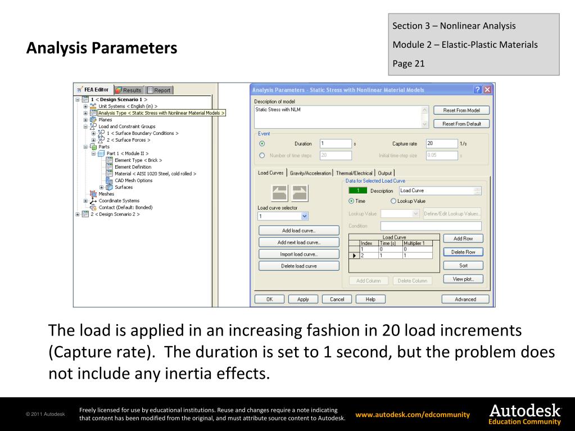Click Reset From Model button
Screen dimensions: 575x431
pyautogui.click(x=461, y=110)
